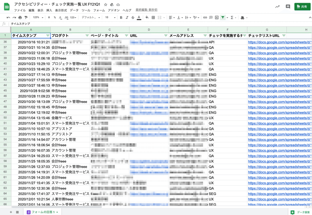Click the 最終編集 last edit link

[147, 10]
